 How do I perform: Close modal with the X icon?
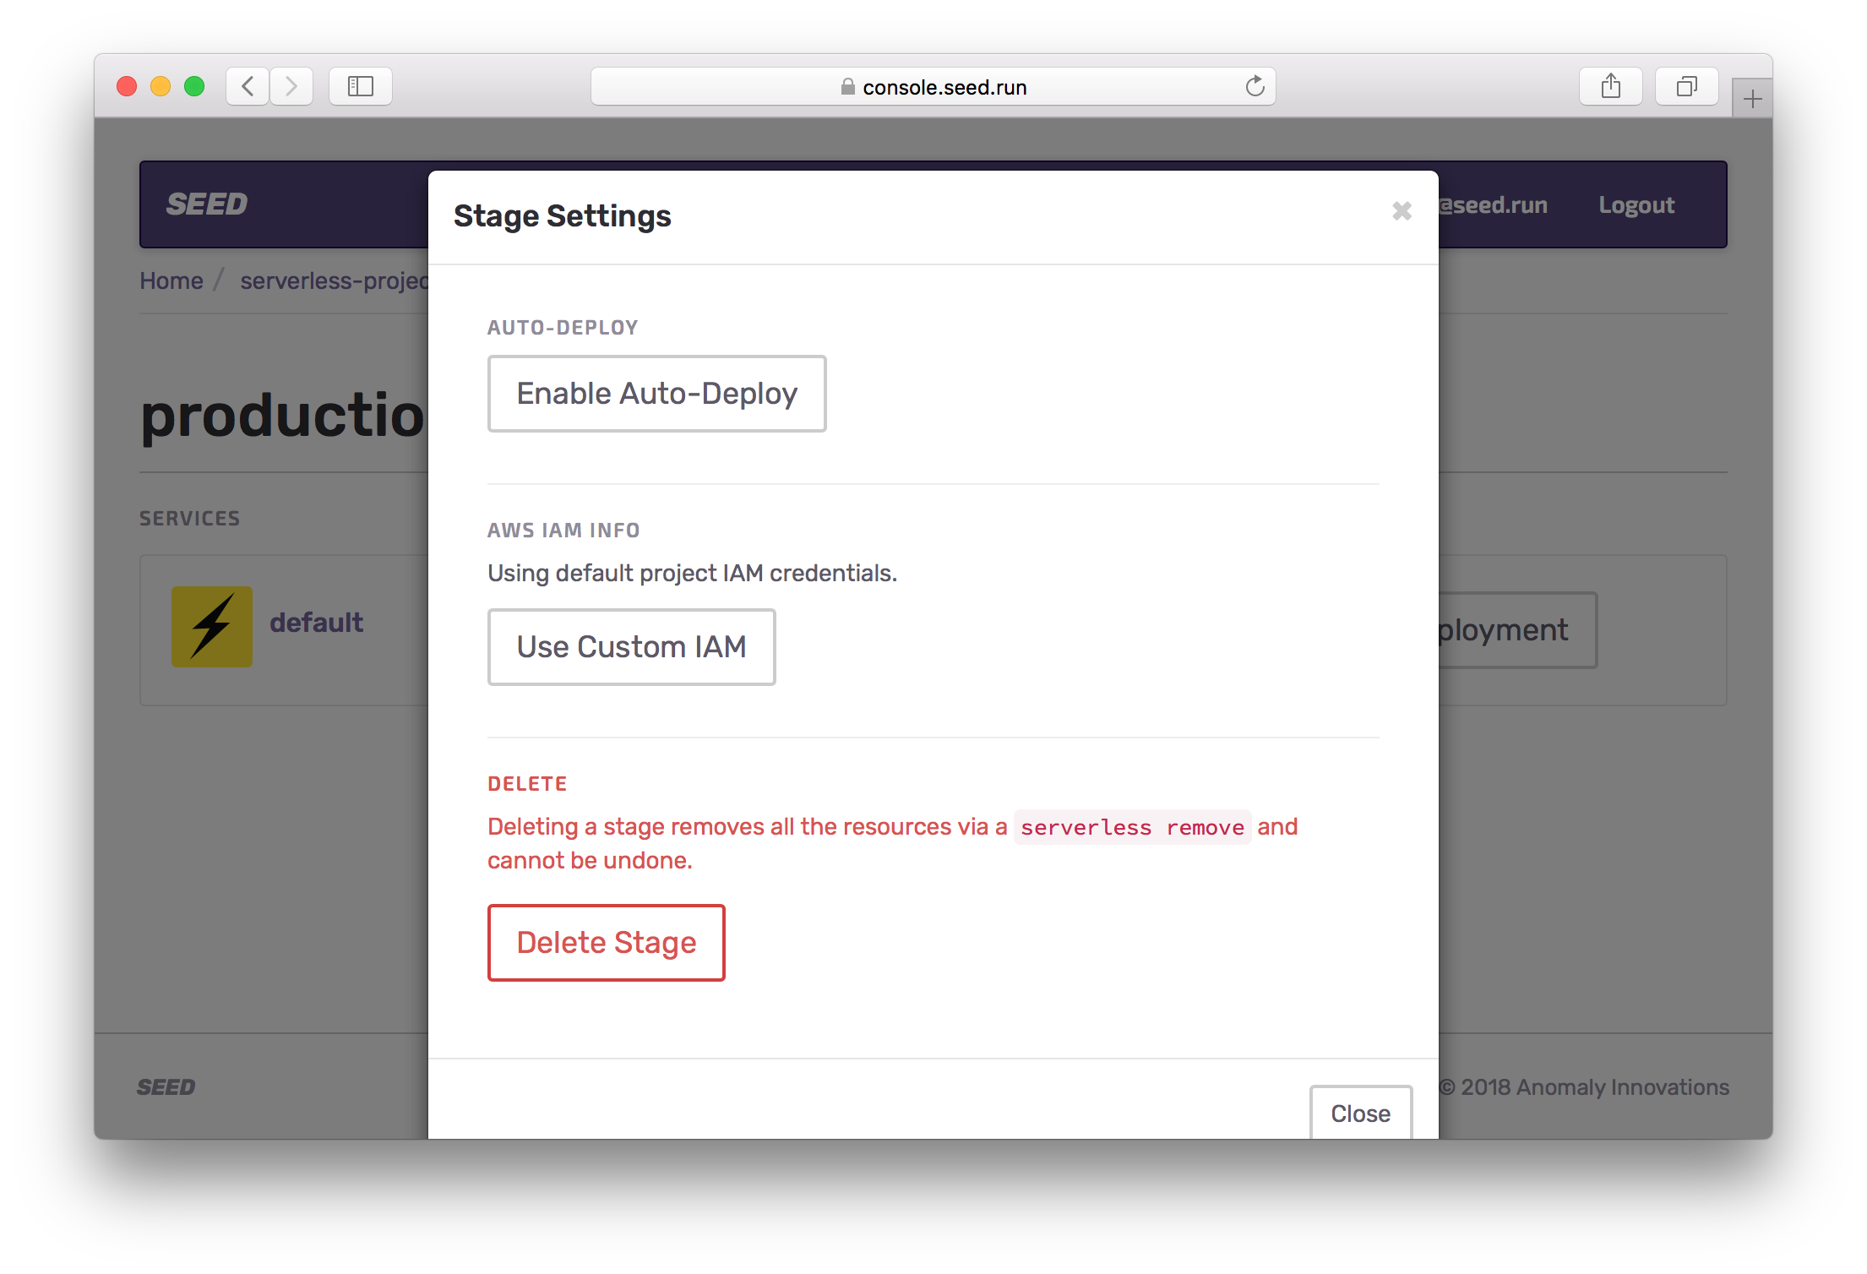(x=1402, y=210)
